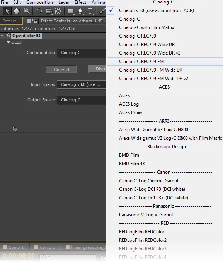This screenshot has height=262, width=223.
Task: Click the fx icon beside OpenColorIO
Action: 9,36
